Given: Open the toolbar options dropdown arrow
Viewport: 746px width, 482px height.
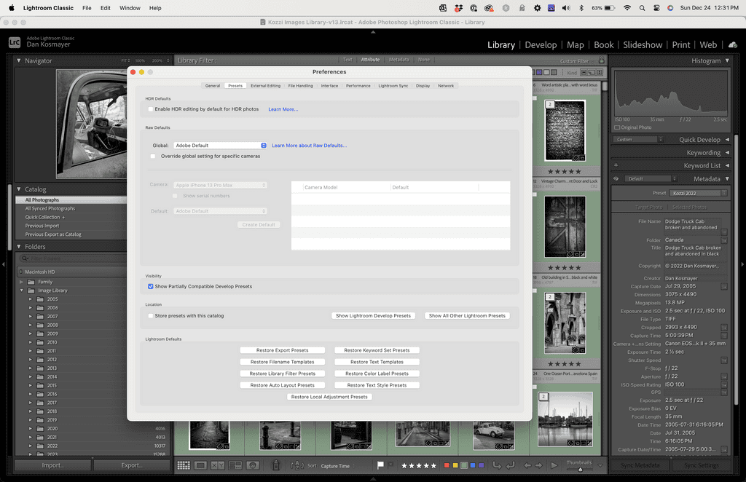Looking at the screenshot, I should click(600, 466).
